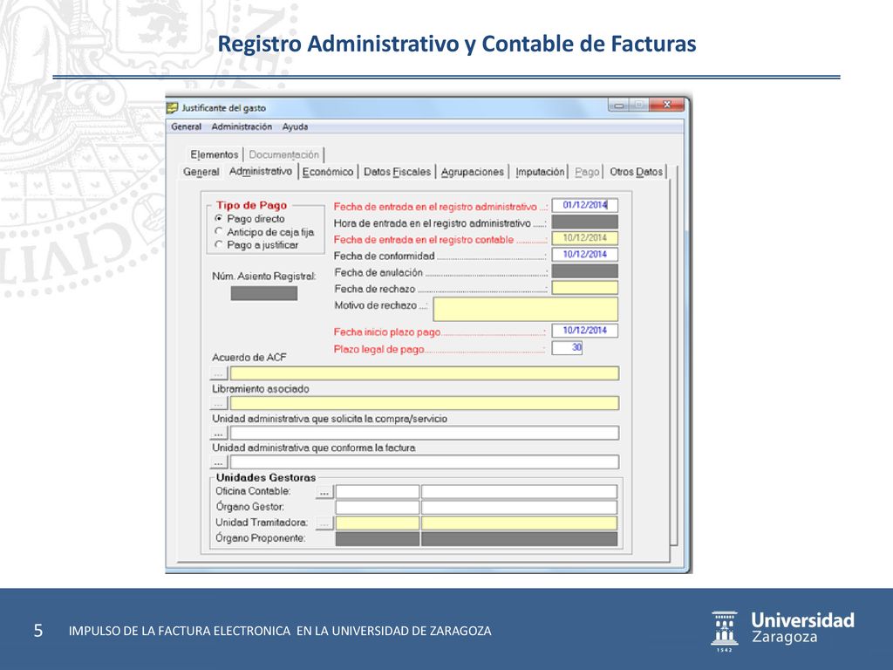Click Unidad Tramitadora lookup button
893x670 pixels.
click(324, 523)
